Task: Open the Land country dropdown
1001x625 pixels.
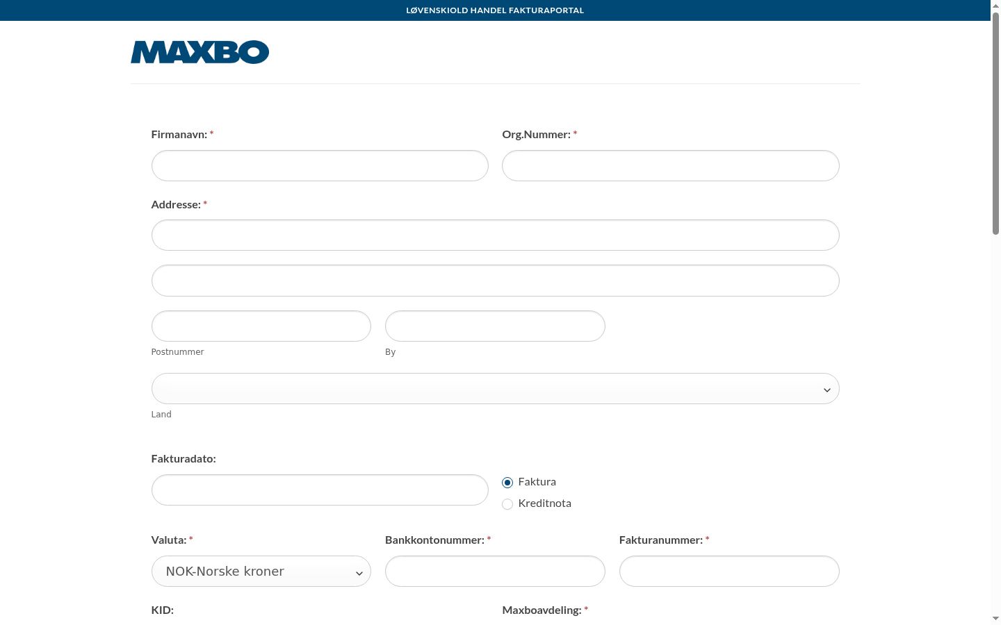Action: click(x=496, y=389)
